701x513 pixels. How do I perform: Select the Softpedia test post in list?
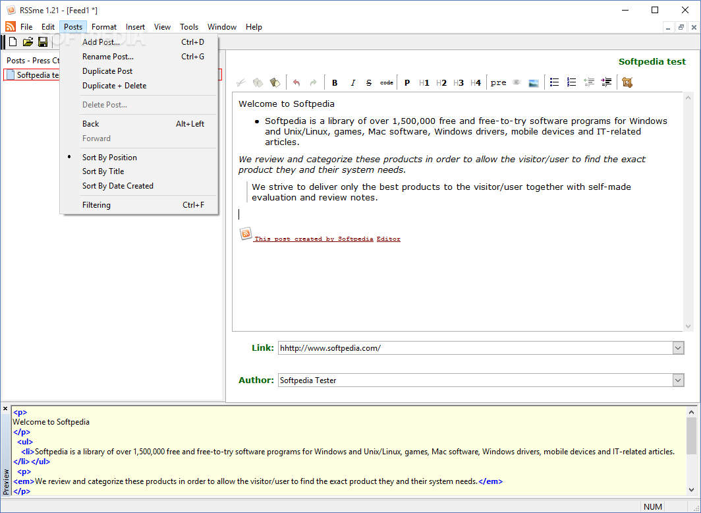click(112, 75)
